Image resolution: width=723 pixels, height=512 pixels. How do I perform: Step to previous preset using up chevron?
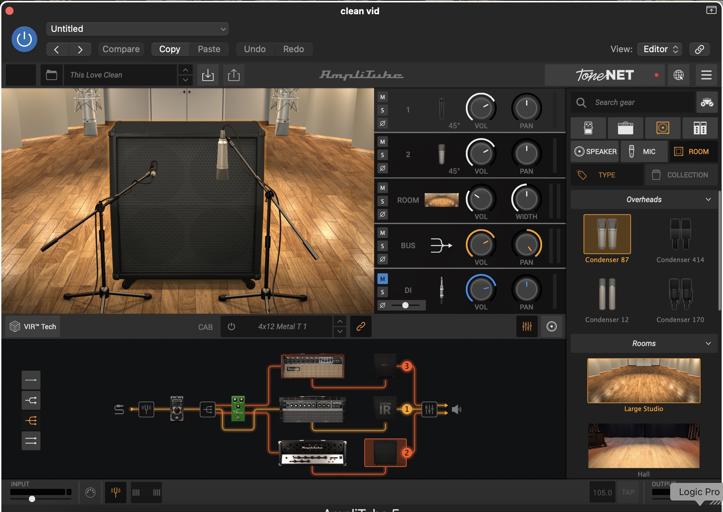(x=185, y=70)
